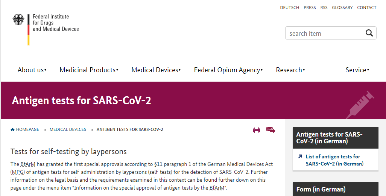Open the Medical Devices dropdown menu
Screen dimensions: 386x196
pyautogui.click(x=156, y=70)
